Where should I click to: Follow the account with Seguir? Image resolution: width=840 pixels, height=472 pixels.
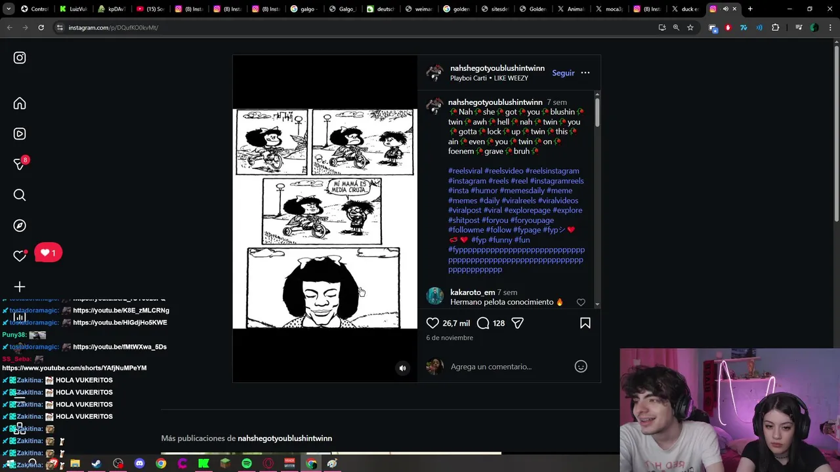pyautogui.click(x=563, y=73)
